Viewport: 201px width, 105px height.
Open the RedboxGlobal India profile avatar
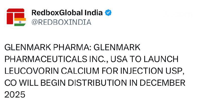(15, 17)
